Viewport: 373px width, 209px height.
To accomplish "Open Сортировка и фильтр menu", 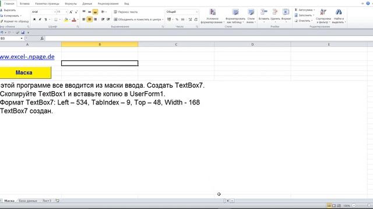I will (323, 16).
